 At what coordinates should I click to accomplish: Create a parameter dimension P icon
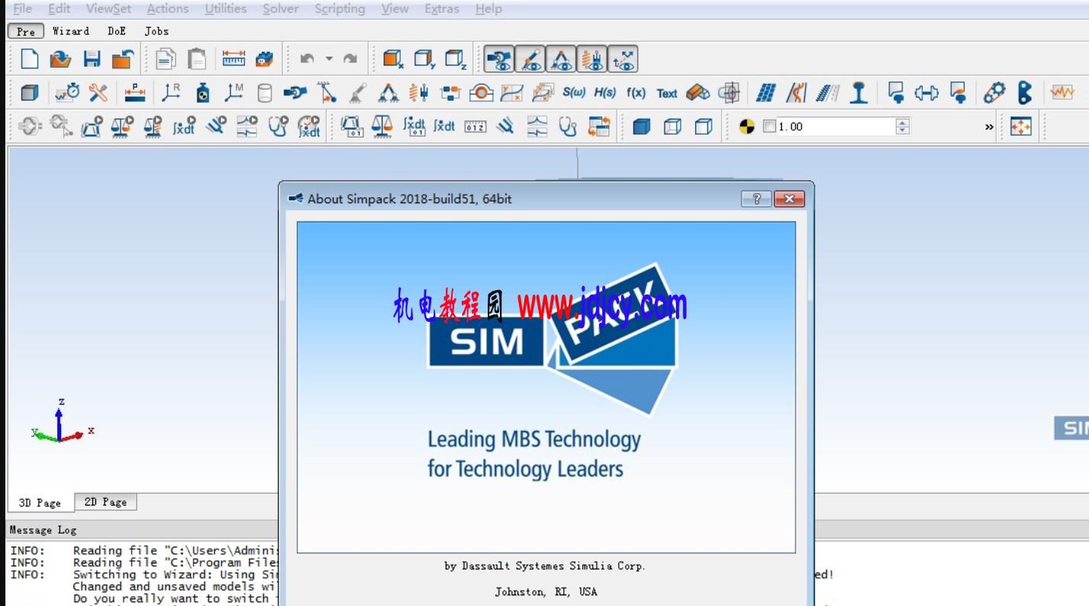[135, 93]
